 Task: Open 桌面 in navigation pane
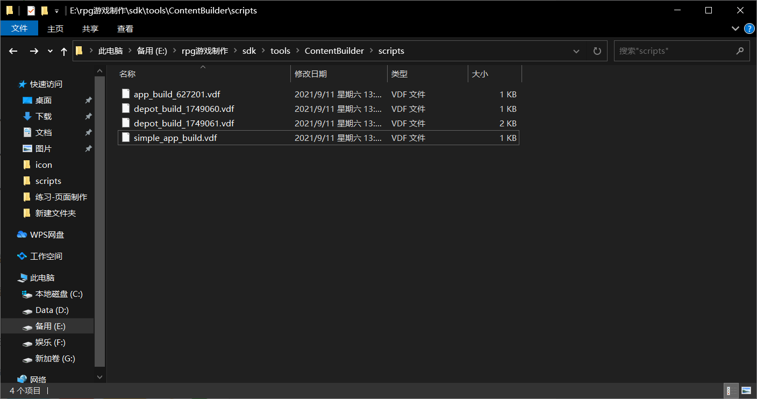pos(44,101)
